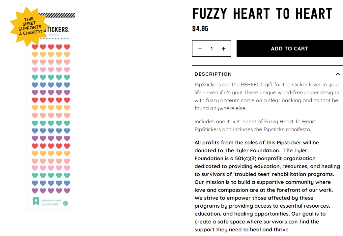Click the $4.95 price label
This screenshot has height=236, width=343.
pos(200,28)
